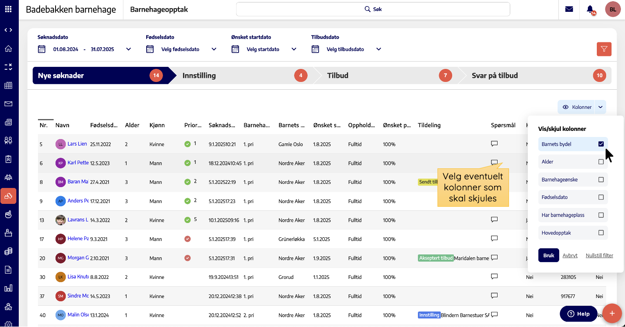The height and width of the screenshot is (327, 625).
Task: Open the mail envelope icon in header
Action: (569, 9)
